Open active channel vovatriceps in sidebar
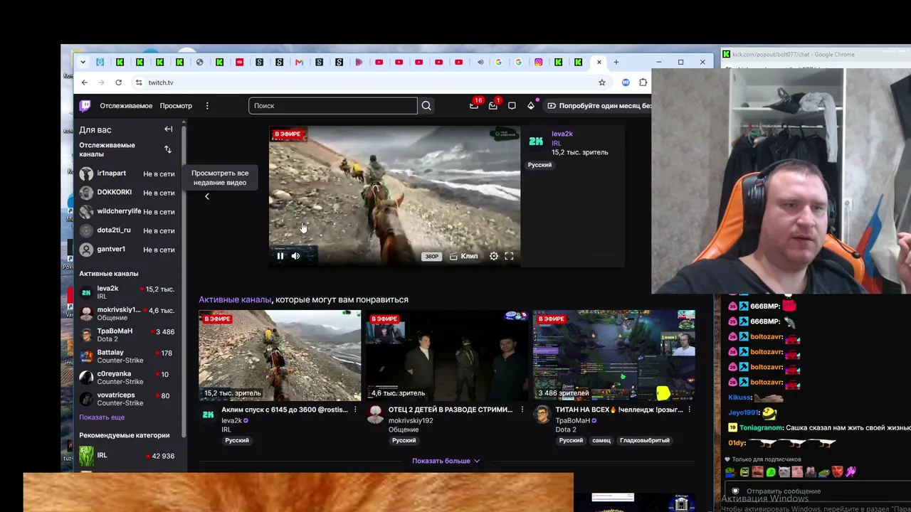The height and width of the screenshot is (512, 911). coord(127,399)
